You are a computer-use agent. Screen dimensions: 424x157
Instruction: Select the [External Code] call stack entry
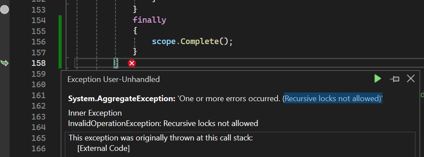click(x=103, y=148)
